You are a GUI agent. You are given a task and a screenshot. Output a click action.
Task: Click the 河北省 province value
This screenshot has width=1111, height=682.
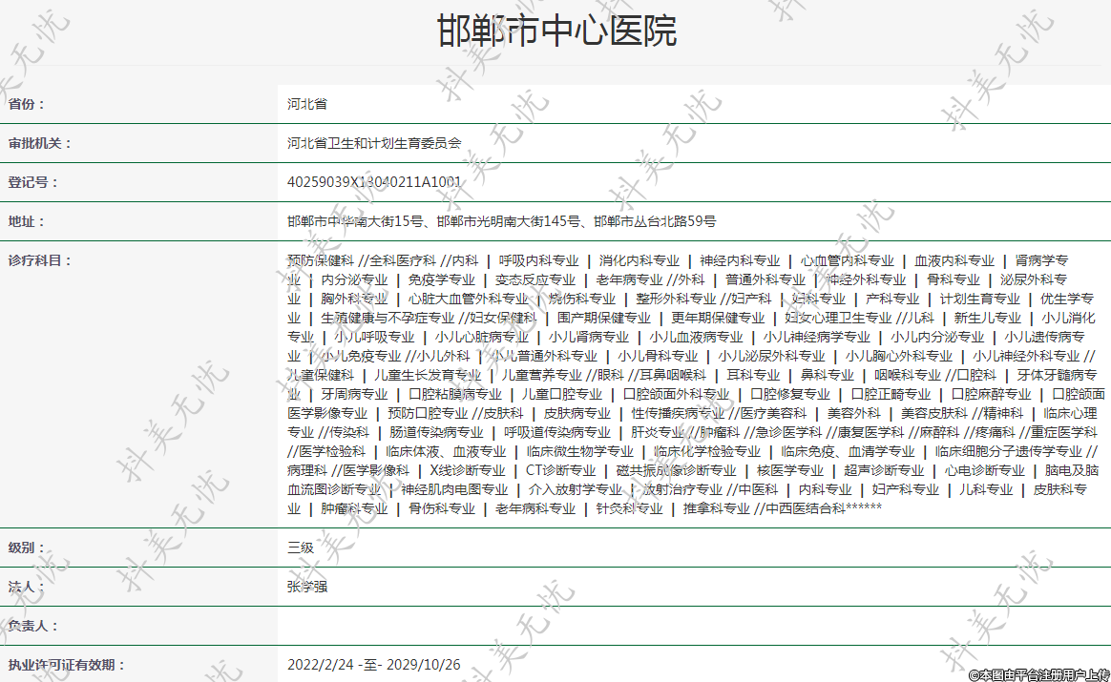point(307,104)
